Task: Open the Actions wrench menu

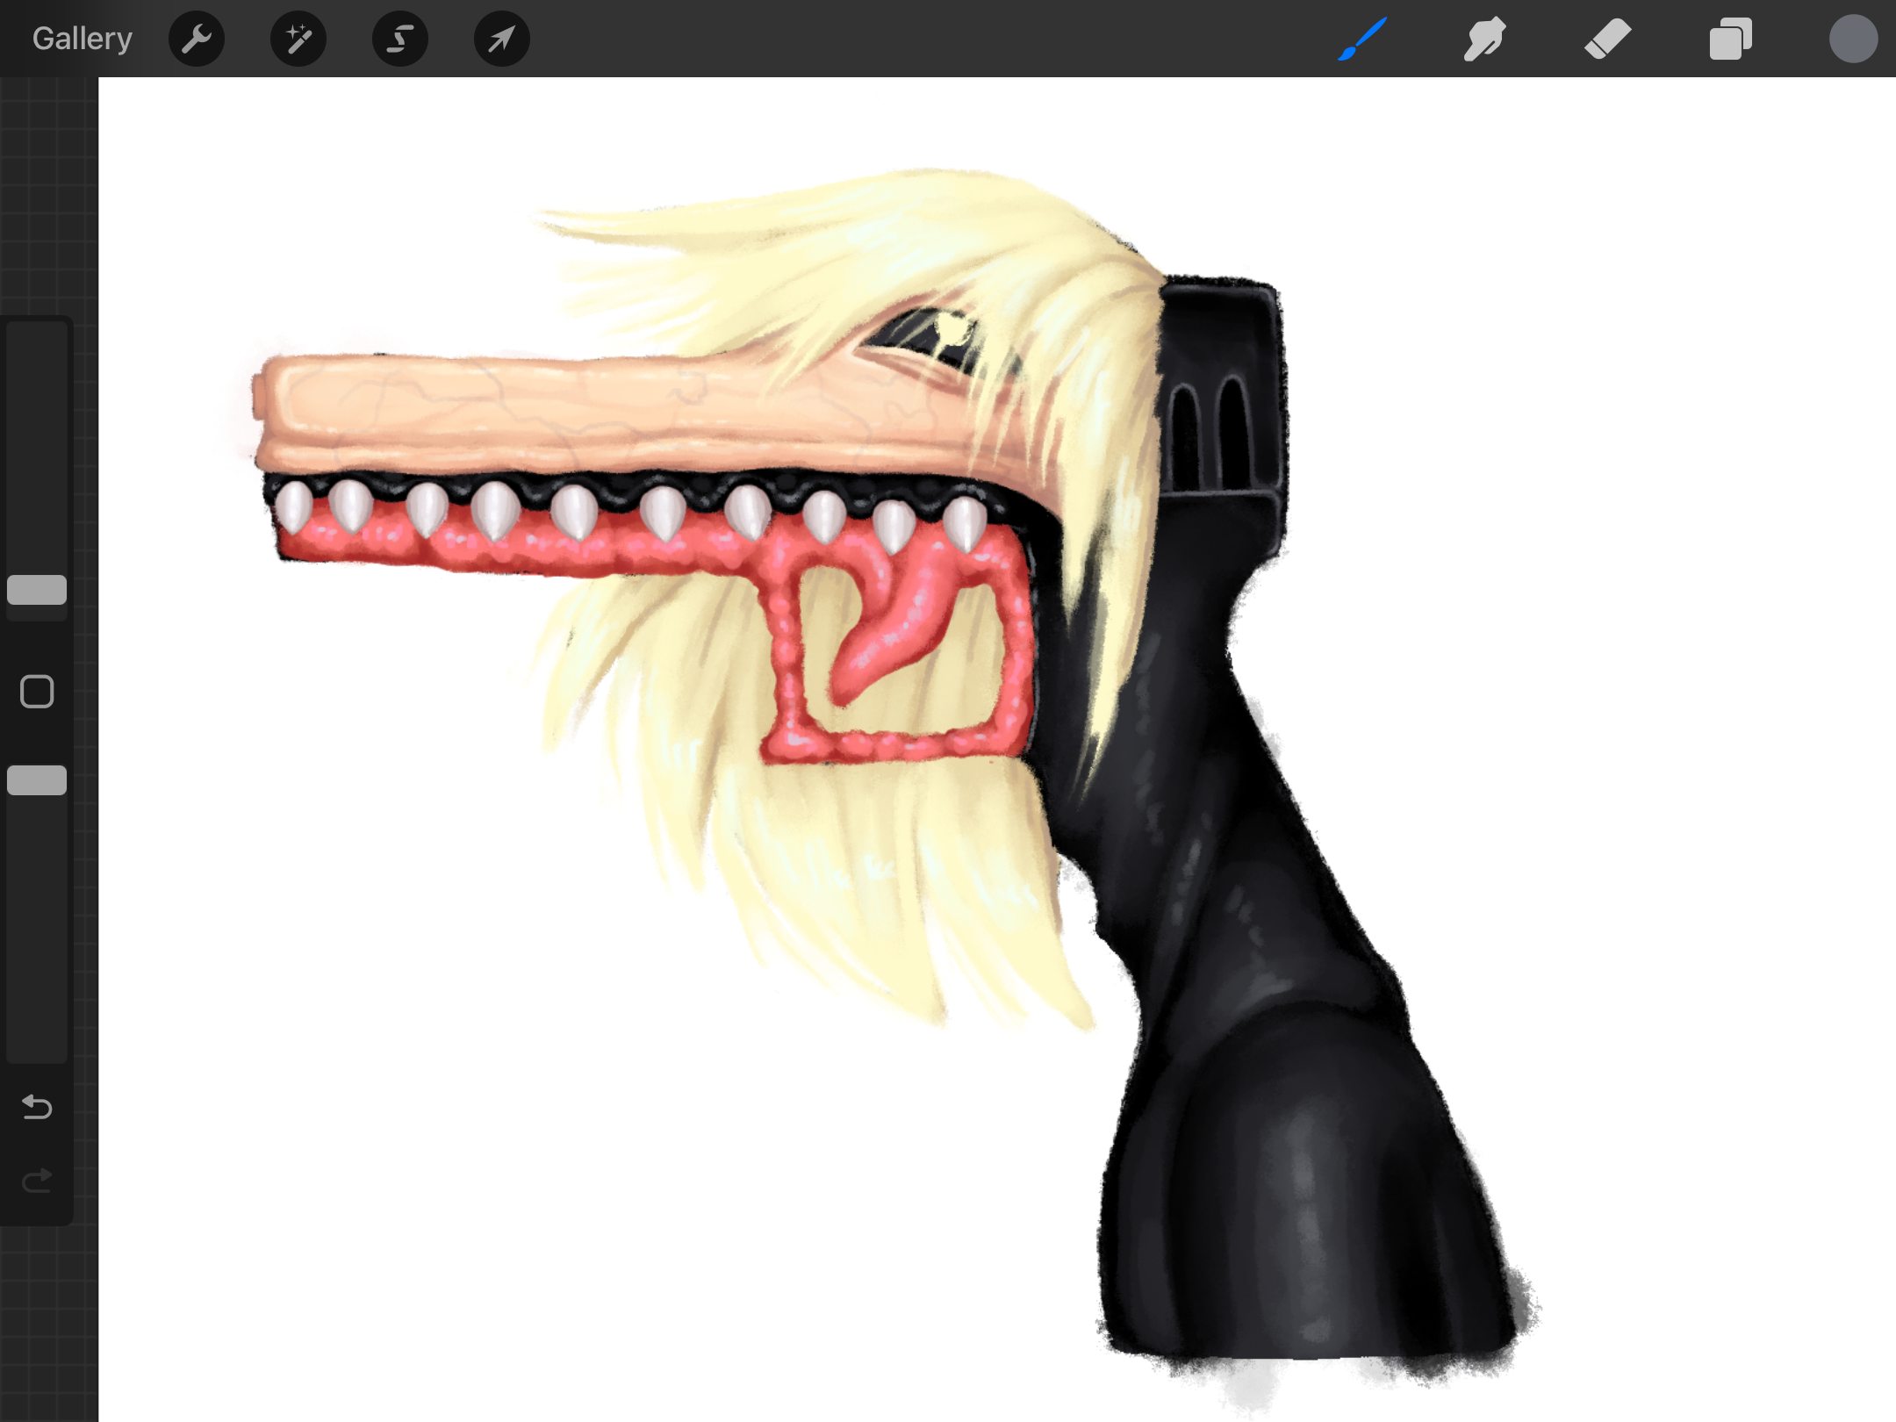Action: click(x=197, y=39)
